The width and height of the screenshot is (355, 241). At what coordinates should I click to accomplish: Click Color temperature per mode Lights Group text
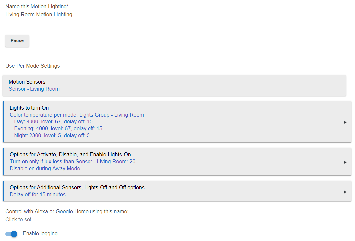[77, 115]
